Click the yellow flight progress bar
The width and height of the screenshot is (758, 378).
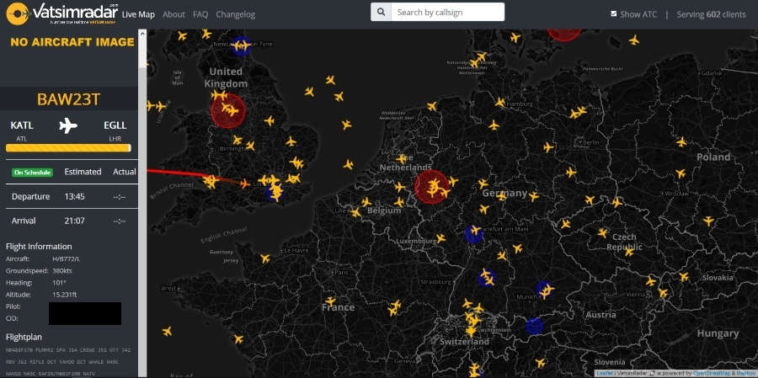click(x=68, y=148)
